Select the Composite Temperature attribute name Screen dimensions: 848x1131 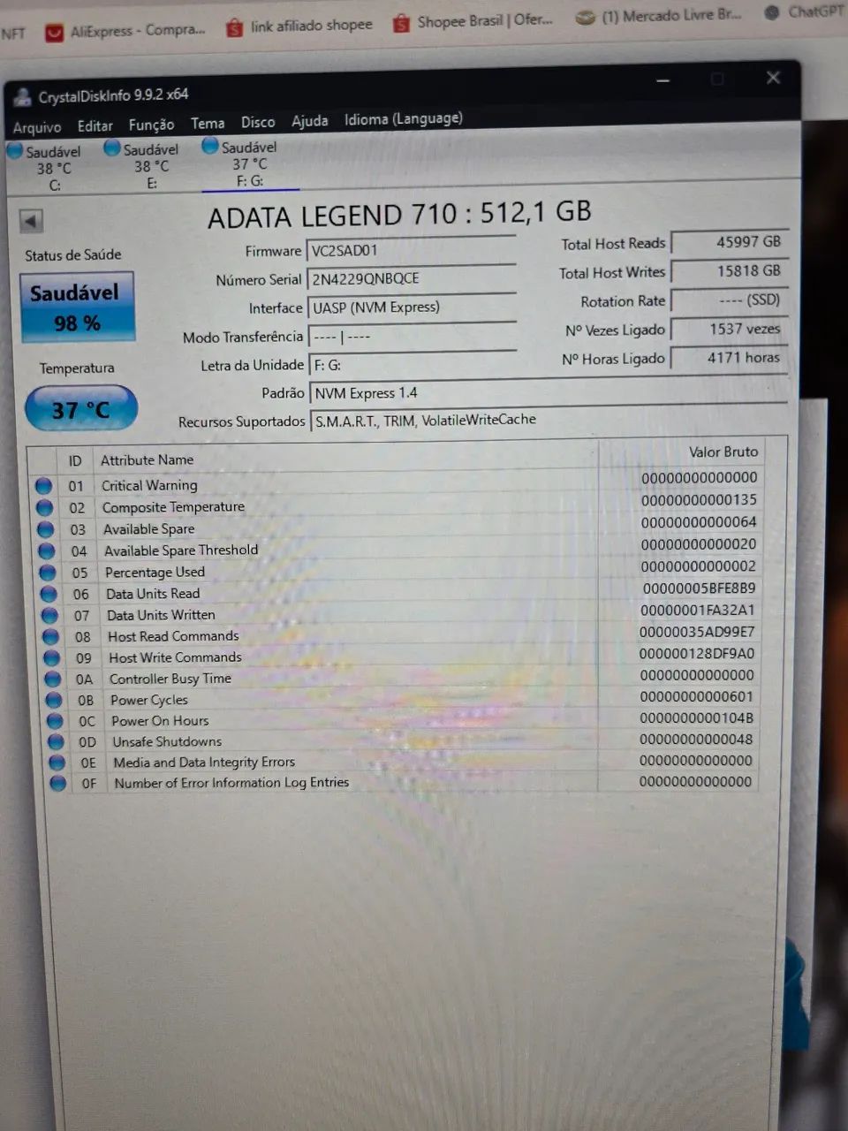(x=173, y=507)
